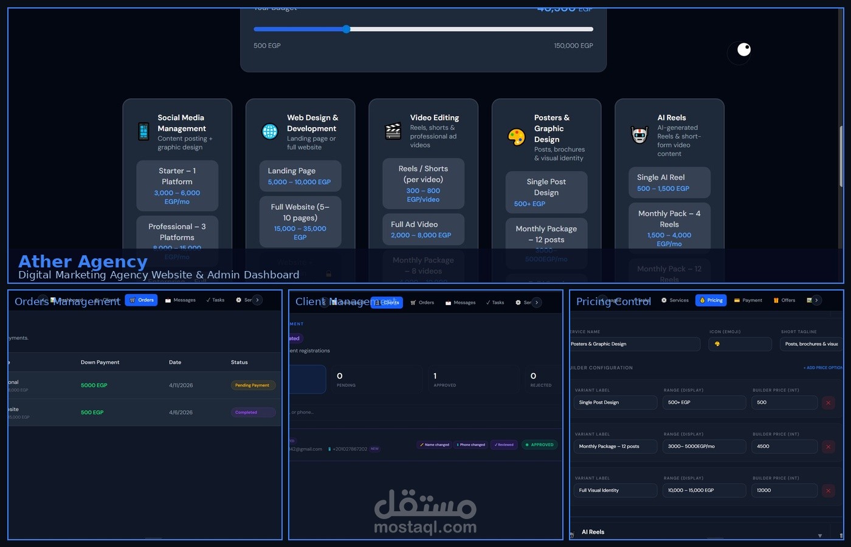
Task: Click the Video Editing clapperboard icon
Action: pyautogui.click(x=393, y=131)
